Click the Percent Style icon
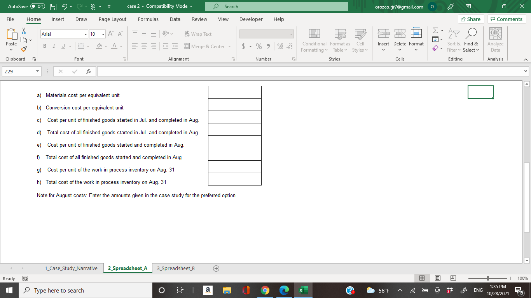This screenshot has width=531, height=298. (259, 47)
